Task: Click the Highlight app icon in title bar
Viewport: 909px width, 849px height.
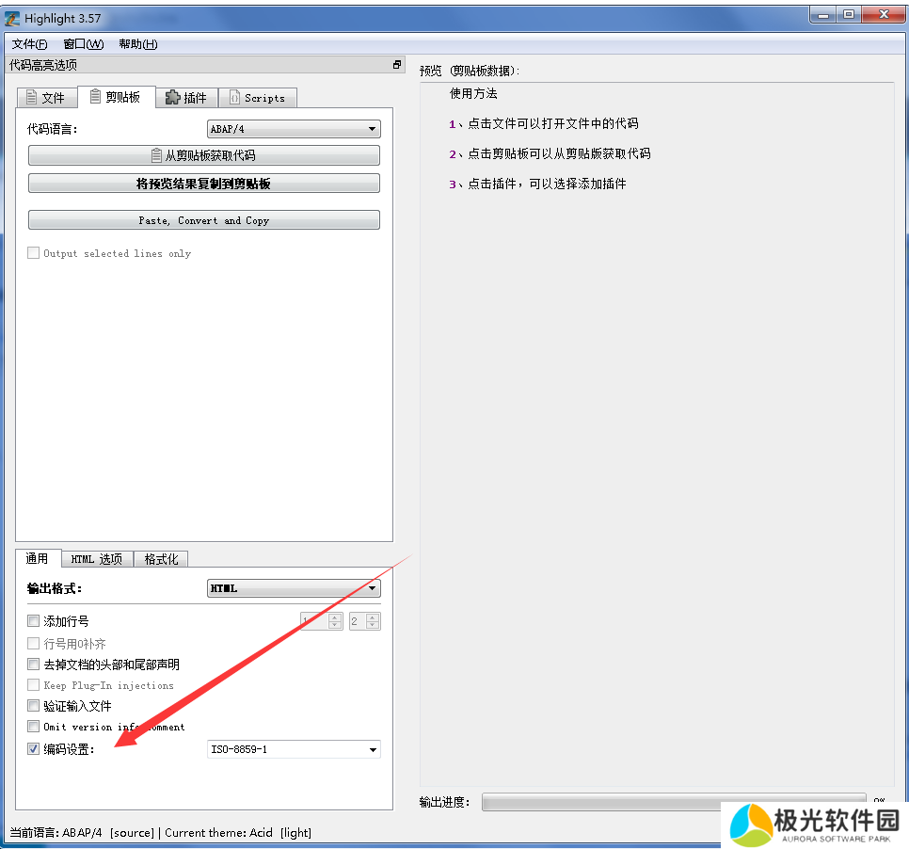Action: (x=11, y=19)
